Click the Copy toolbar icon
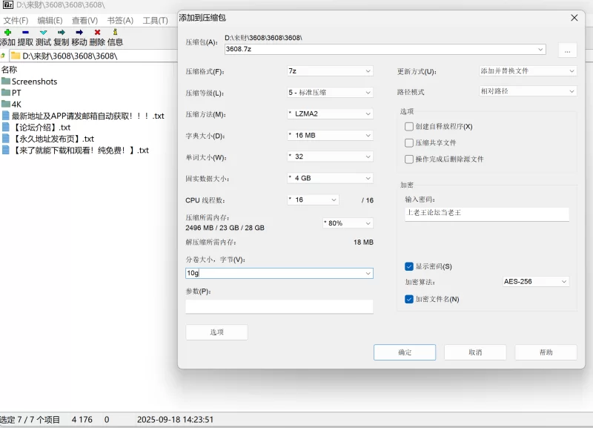 pyautogui.click(x=61, y=33)
